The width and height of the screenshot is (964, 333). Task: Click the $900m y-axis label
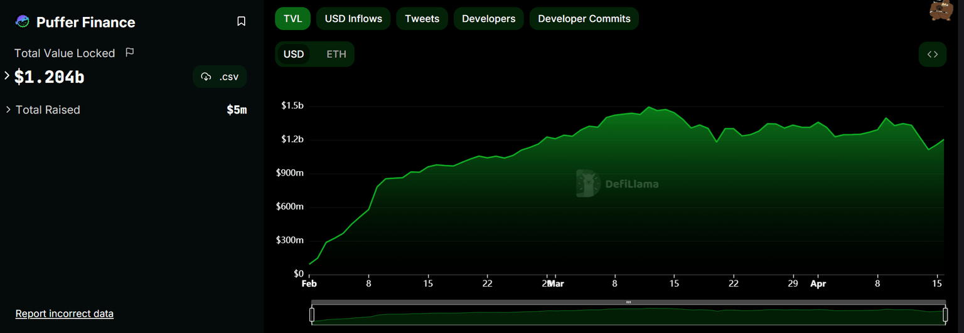[x=290, y=172]
